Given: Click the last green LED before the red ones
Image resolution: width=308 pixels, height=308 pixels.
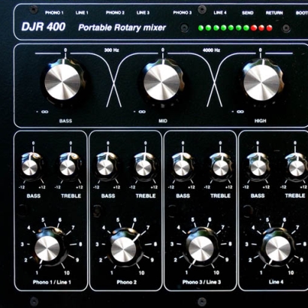Looking at the screenshot, I should (246, 28).
